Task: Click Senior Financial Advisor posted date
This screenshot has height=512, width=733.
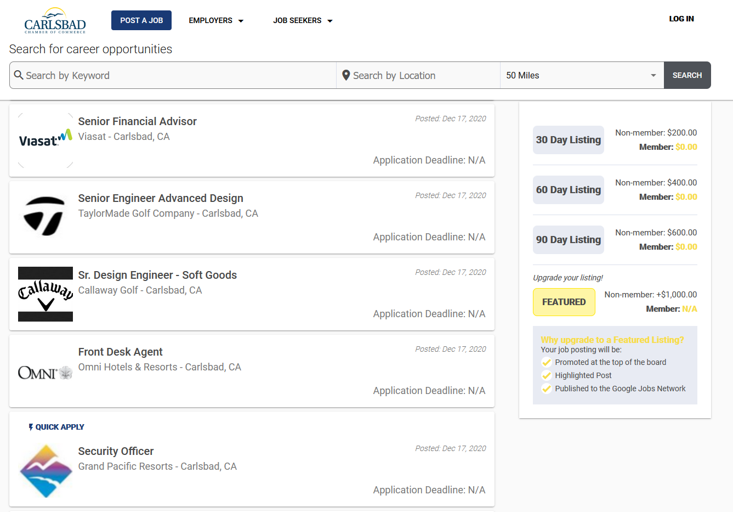Action: coord(451,119)
